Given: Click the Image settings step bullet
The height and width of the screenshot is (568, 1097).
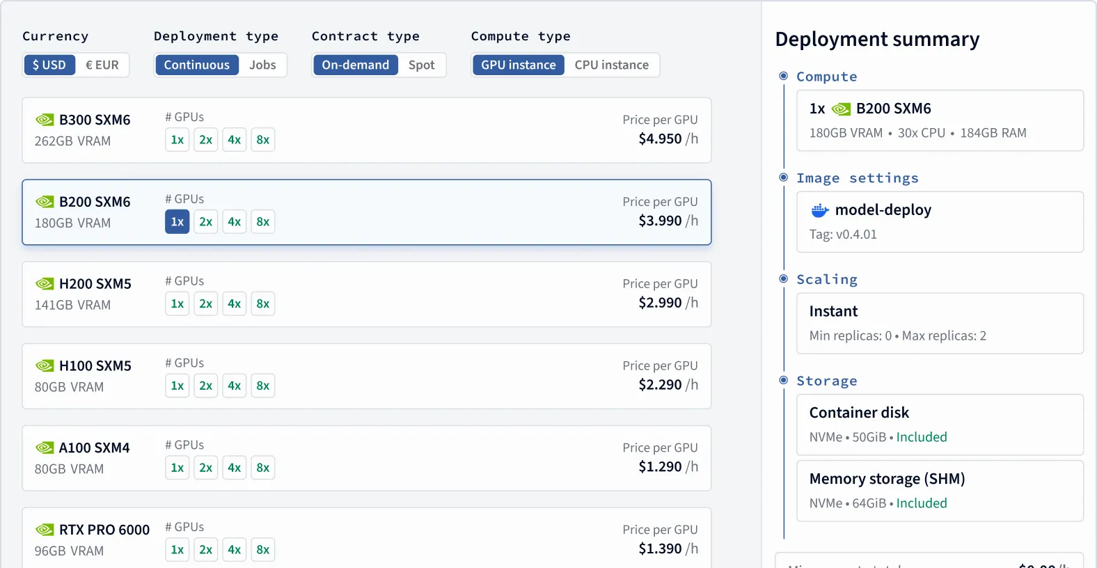Looking at the screenshot, I should (784, 177).
